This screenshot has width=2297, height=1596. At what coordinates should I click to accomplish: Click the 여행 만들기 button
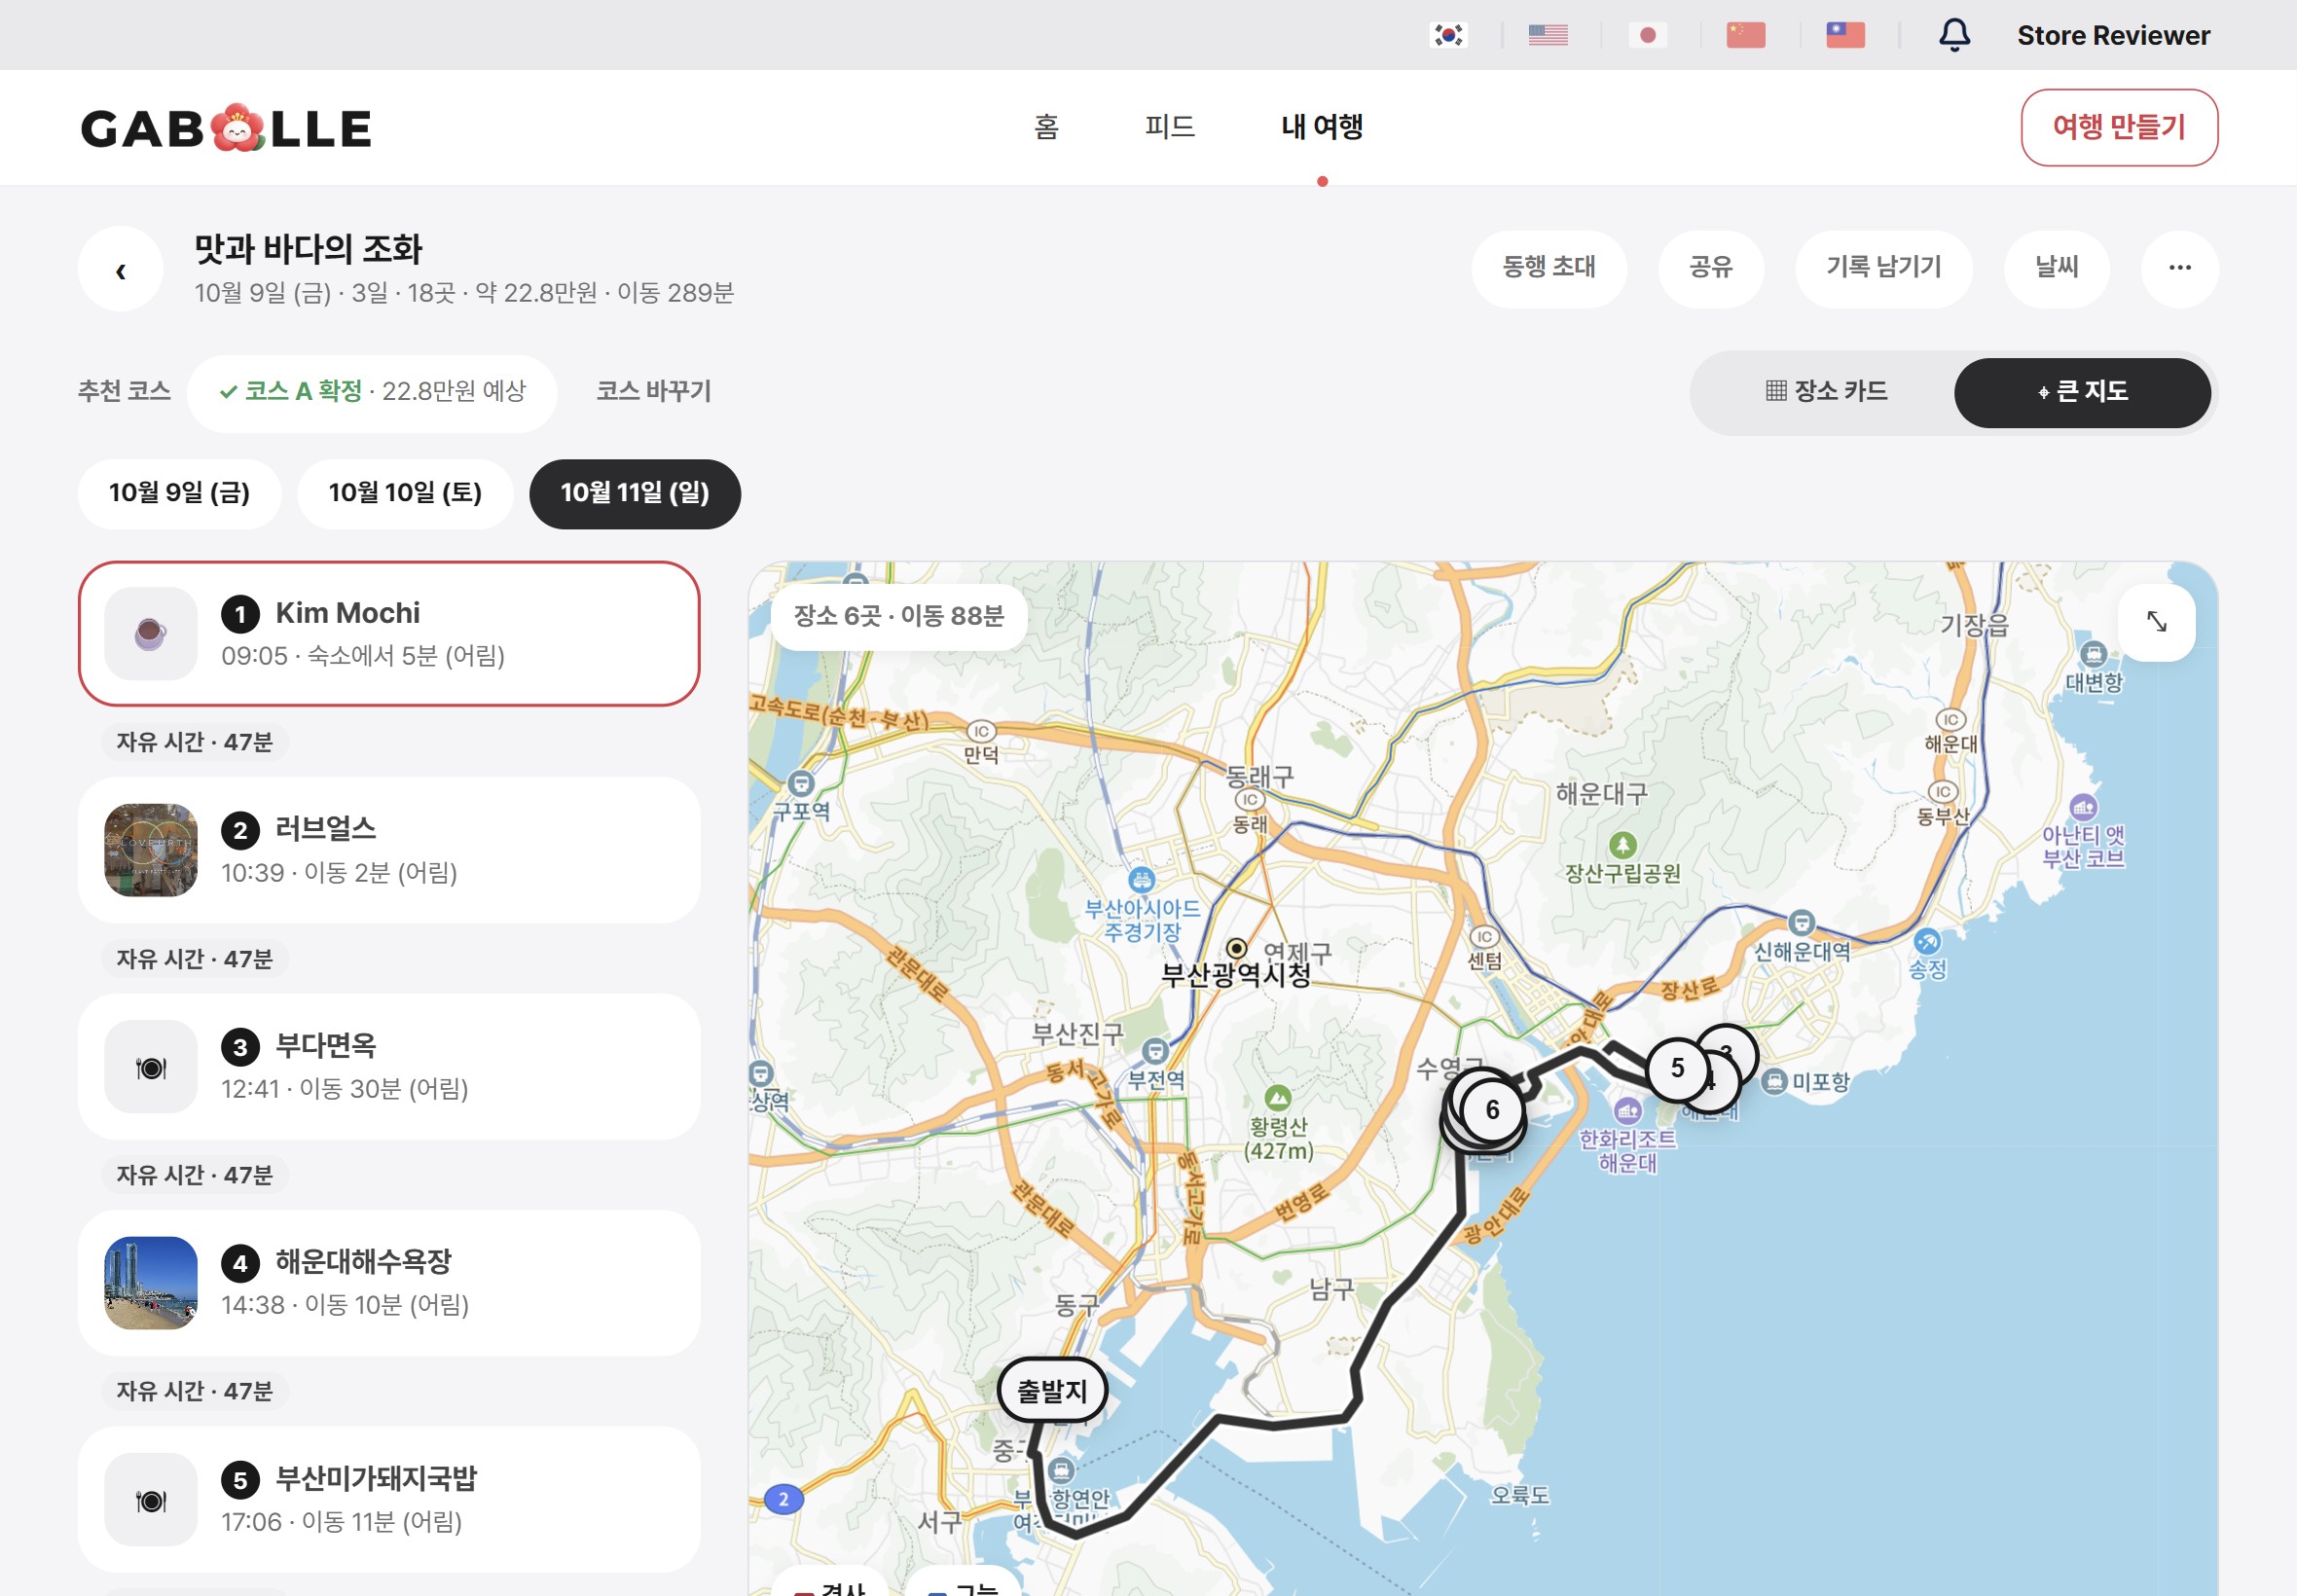pyautogui.click(x=2119, y=127)
